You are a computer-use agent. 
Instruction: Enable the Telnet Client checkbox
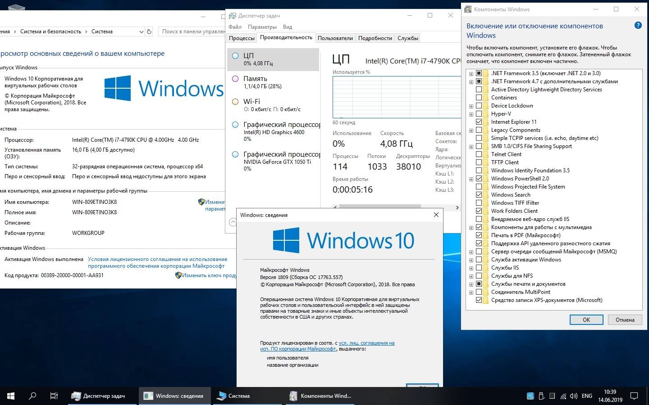click(479, 154)
